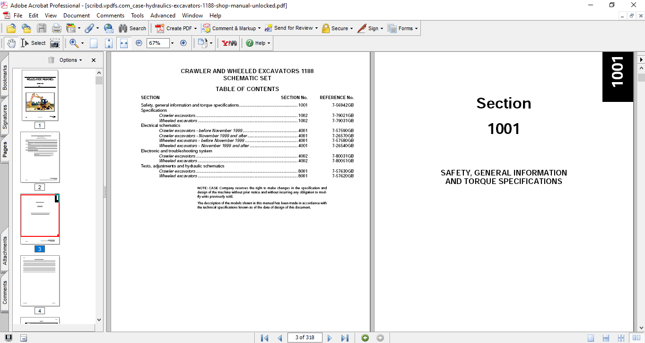Click the green Previous View arrow
The width and height of the screenshot is (645, 343).
pos(365,338)
